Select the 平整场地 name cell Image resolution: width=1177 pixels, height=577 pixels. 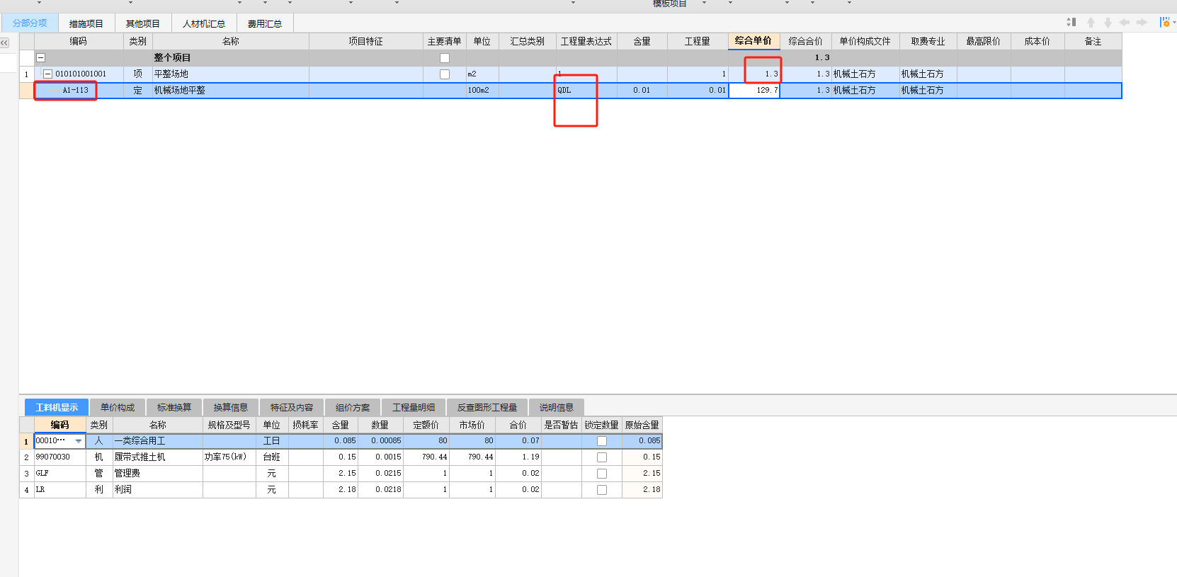231,74
